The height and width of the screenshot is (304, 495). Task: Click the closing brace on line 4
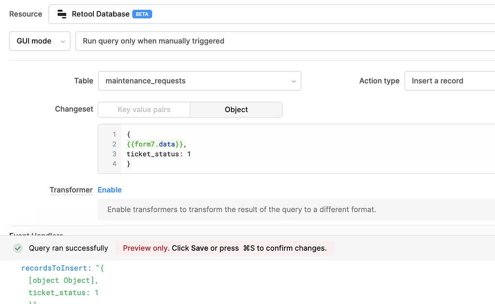(x=129, y=164)
